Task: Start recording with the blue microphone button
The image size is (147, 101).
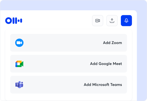Action: [126, 21]
